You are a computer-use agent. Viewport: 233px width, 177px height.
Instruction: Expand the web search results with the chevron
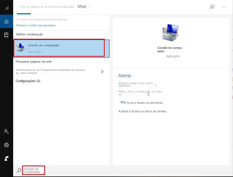coord(102,71)
